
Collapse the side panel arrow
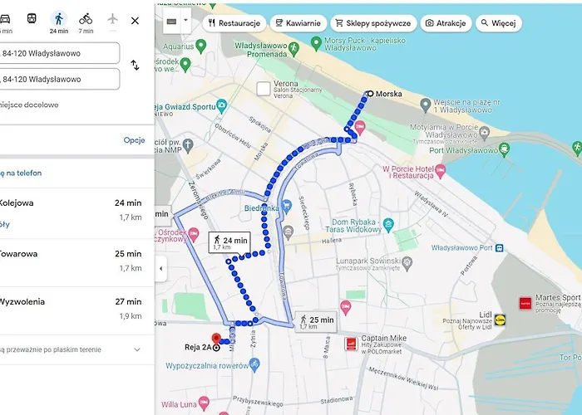point(160,268)
